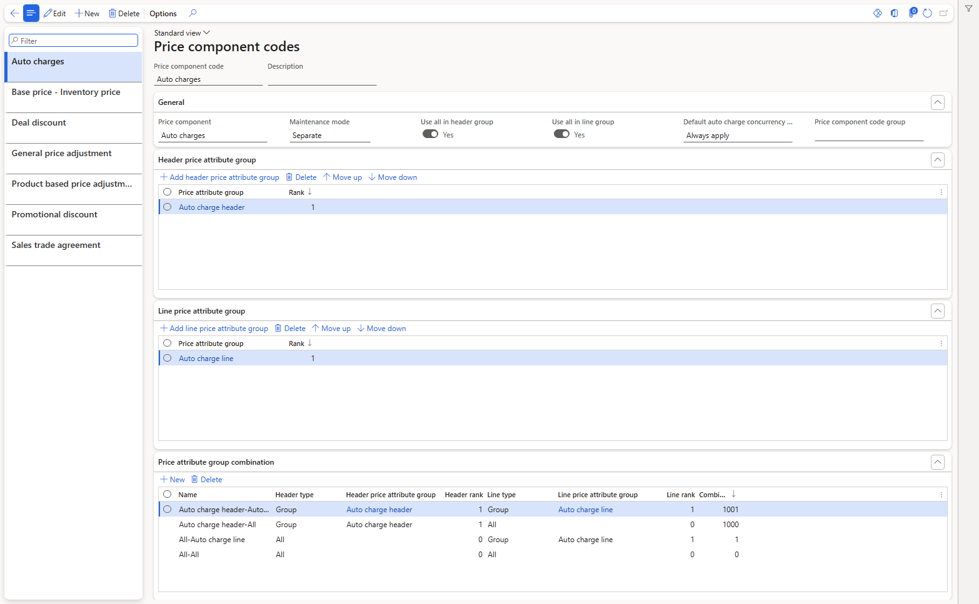The height and width of the screenshot is (604, 979).
Task: Open Default auto charge concurrency dropdown
Action: click(x=738, y=136)
